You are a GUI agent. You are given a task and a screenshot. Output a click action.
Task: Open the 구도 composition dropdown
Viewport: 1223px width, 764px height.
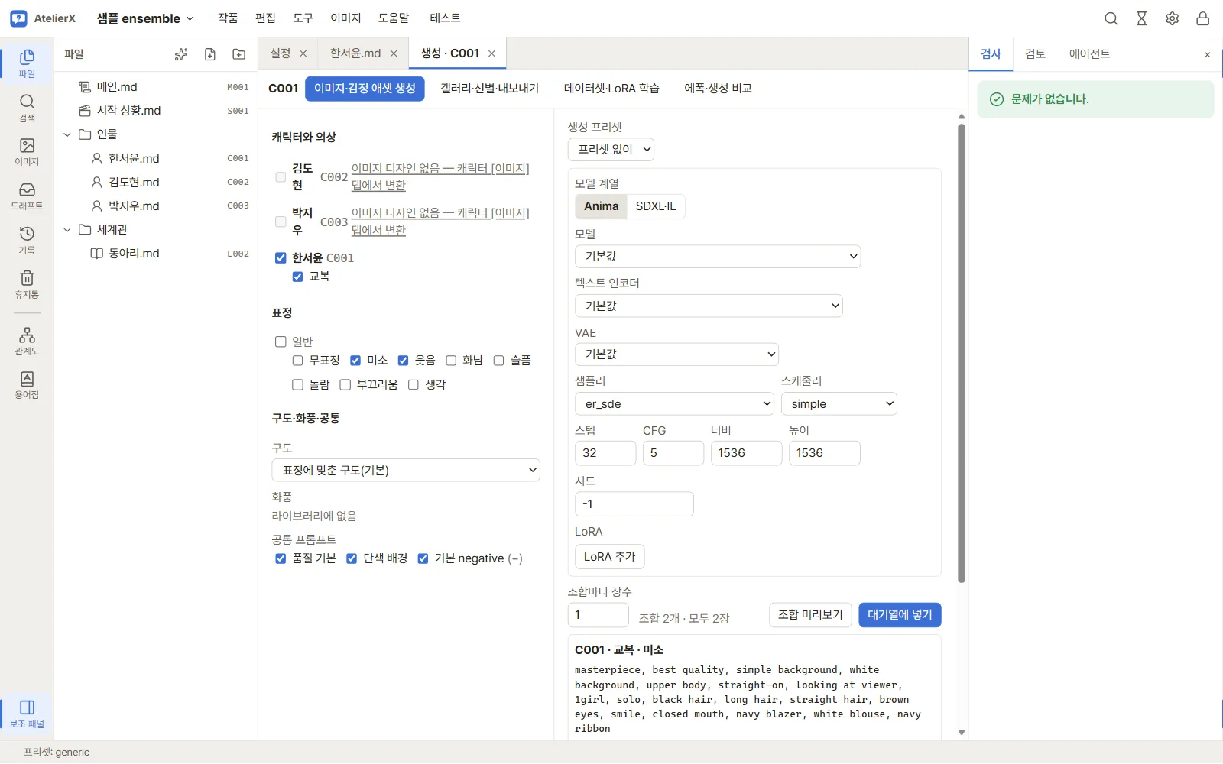[x=406, y=471]
